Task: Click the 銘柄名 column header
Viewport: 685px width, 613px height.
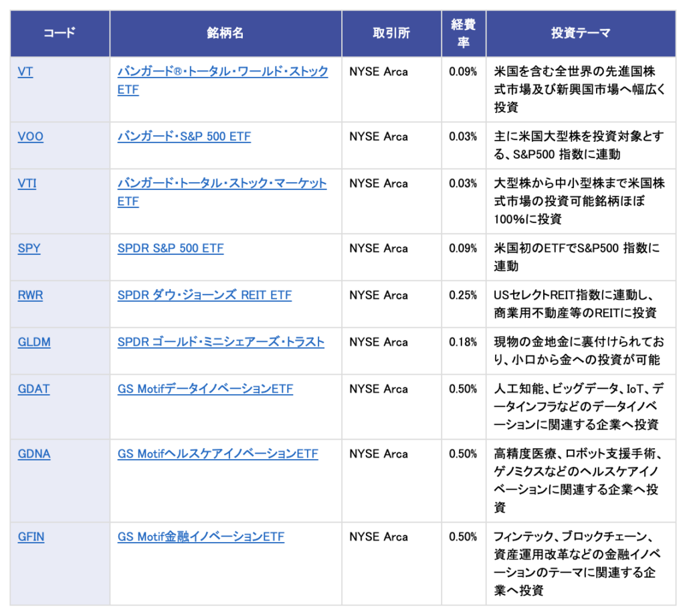Action: click(x=225, y=33)
